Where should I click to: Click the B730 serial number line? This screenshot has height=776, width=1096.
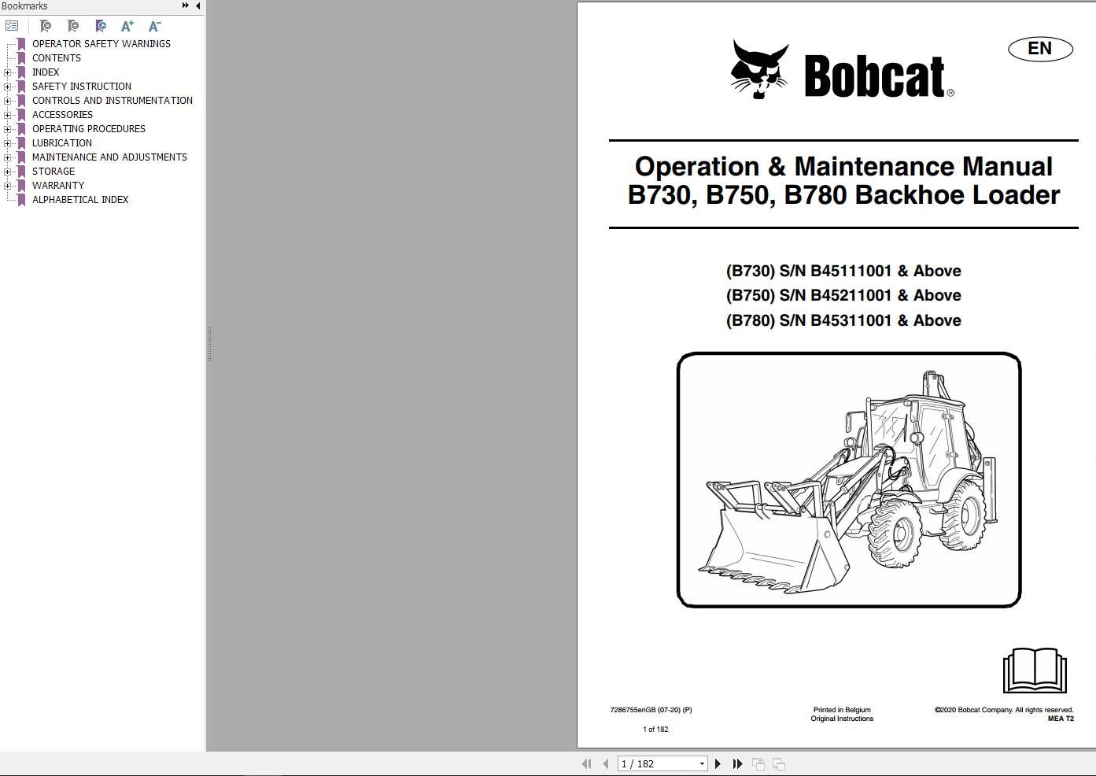pos(843,271)
